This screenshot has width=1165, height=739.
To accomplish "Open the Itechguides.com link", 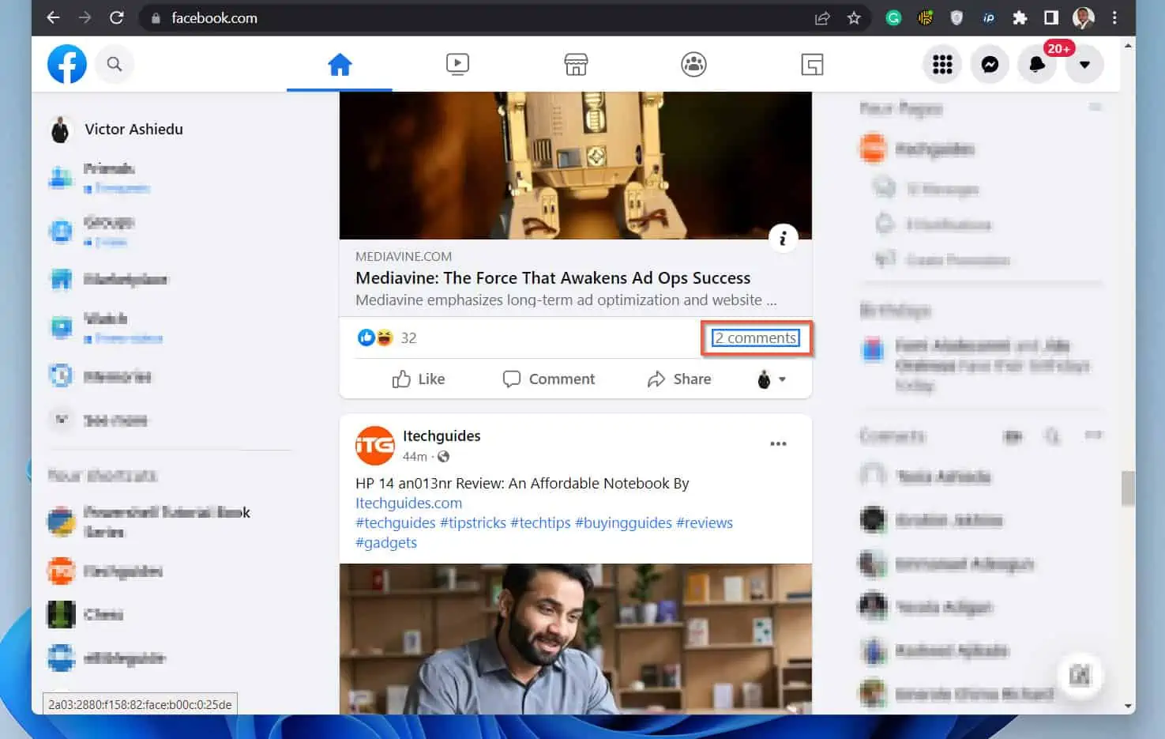I will pos(408,503).
